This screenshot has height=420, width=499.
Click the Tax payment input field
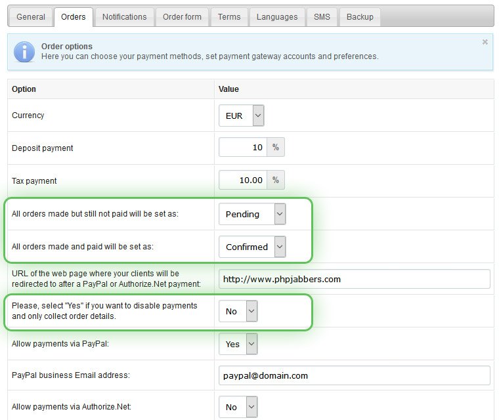point(243,180)
